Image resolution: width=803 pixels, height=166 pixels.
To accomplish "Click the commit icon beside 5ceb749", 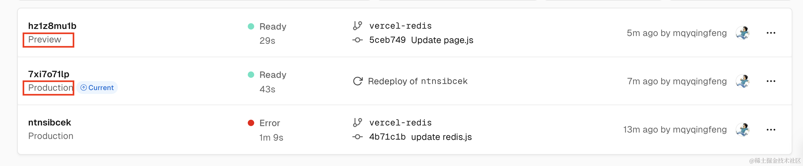I will point(357,40).
